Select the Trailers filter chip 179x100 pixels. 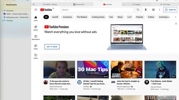click(x=151, y=17)
